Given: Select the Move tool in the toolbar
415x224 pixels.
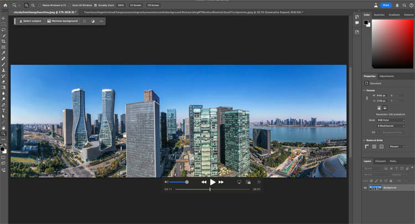Looking at the screenshot, I should 3,17.
